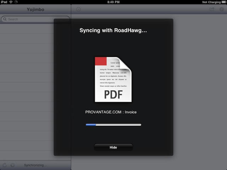This screenshot has height=170, width=227.
Task: Open the info icon at top right
Action: coord(222,9)
